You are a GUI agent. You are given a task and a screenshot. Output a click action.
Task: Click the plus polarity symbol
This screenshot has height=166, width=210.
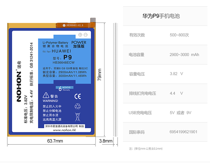[x=80, y=35]
